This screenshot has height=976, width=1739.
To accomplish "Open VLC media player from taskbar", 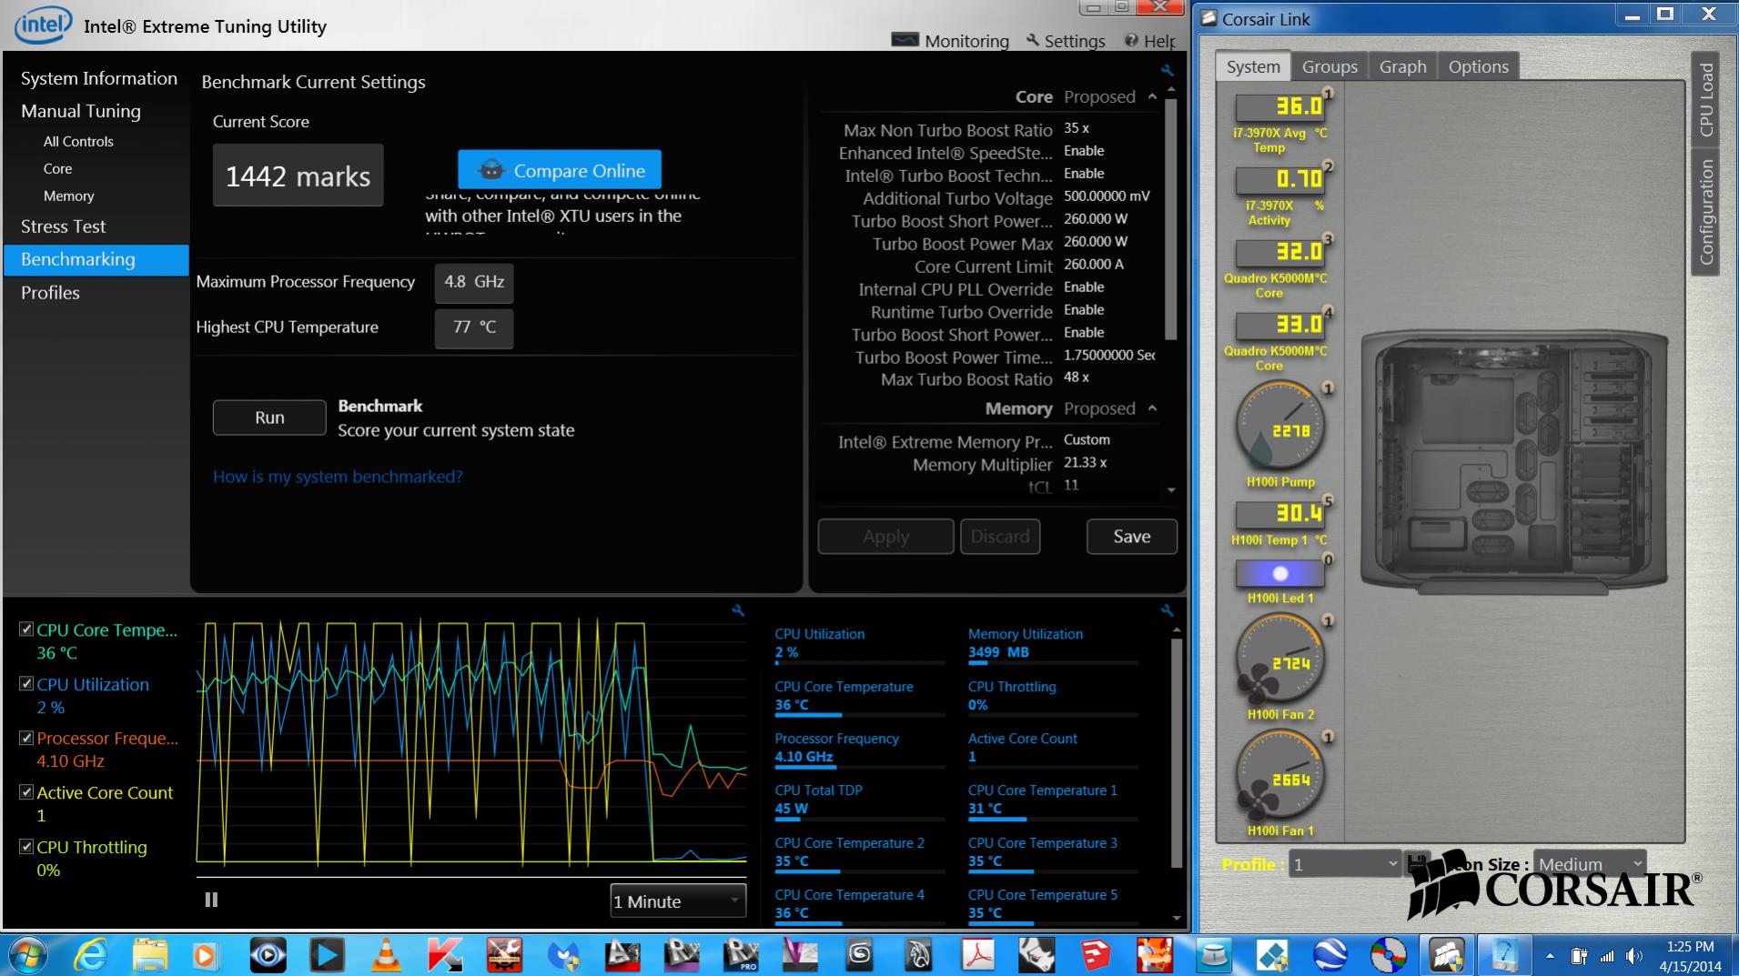I will click(x=387, y=955).
